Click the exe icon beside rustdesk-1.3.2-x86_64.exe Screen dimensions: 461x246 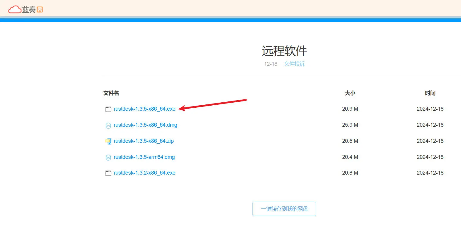point(108,173)
